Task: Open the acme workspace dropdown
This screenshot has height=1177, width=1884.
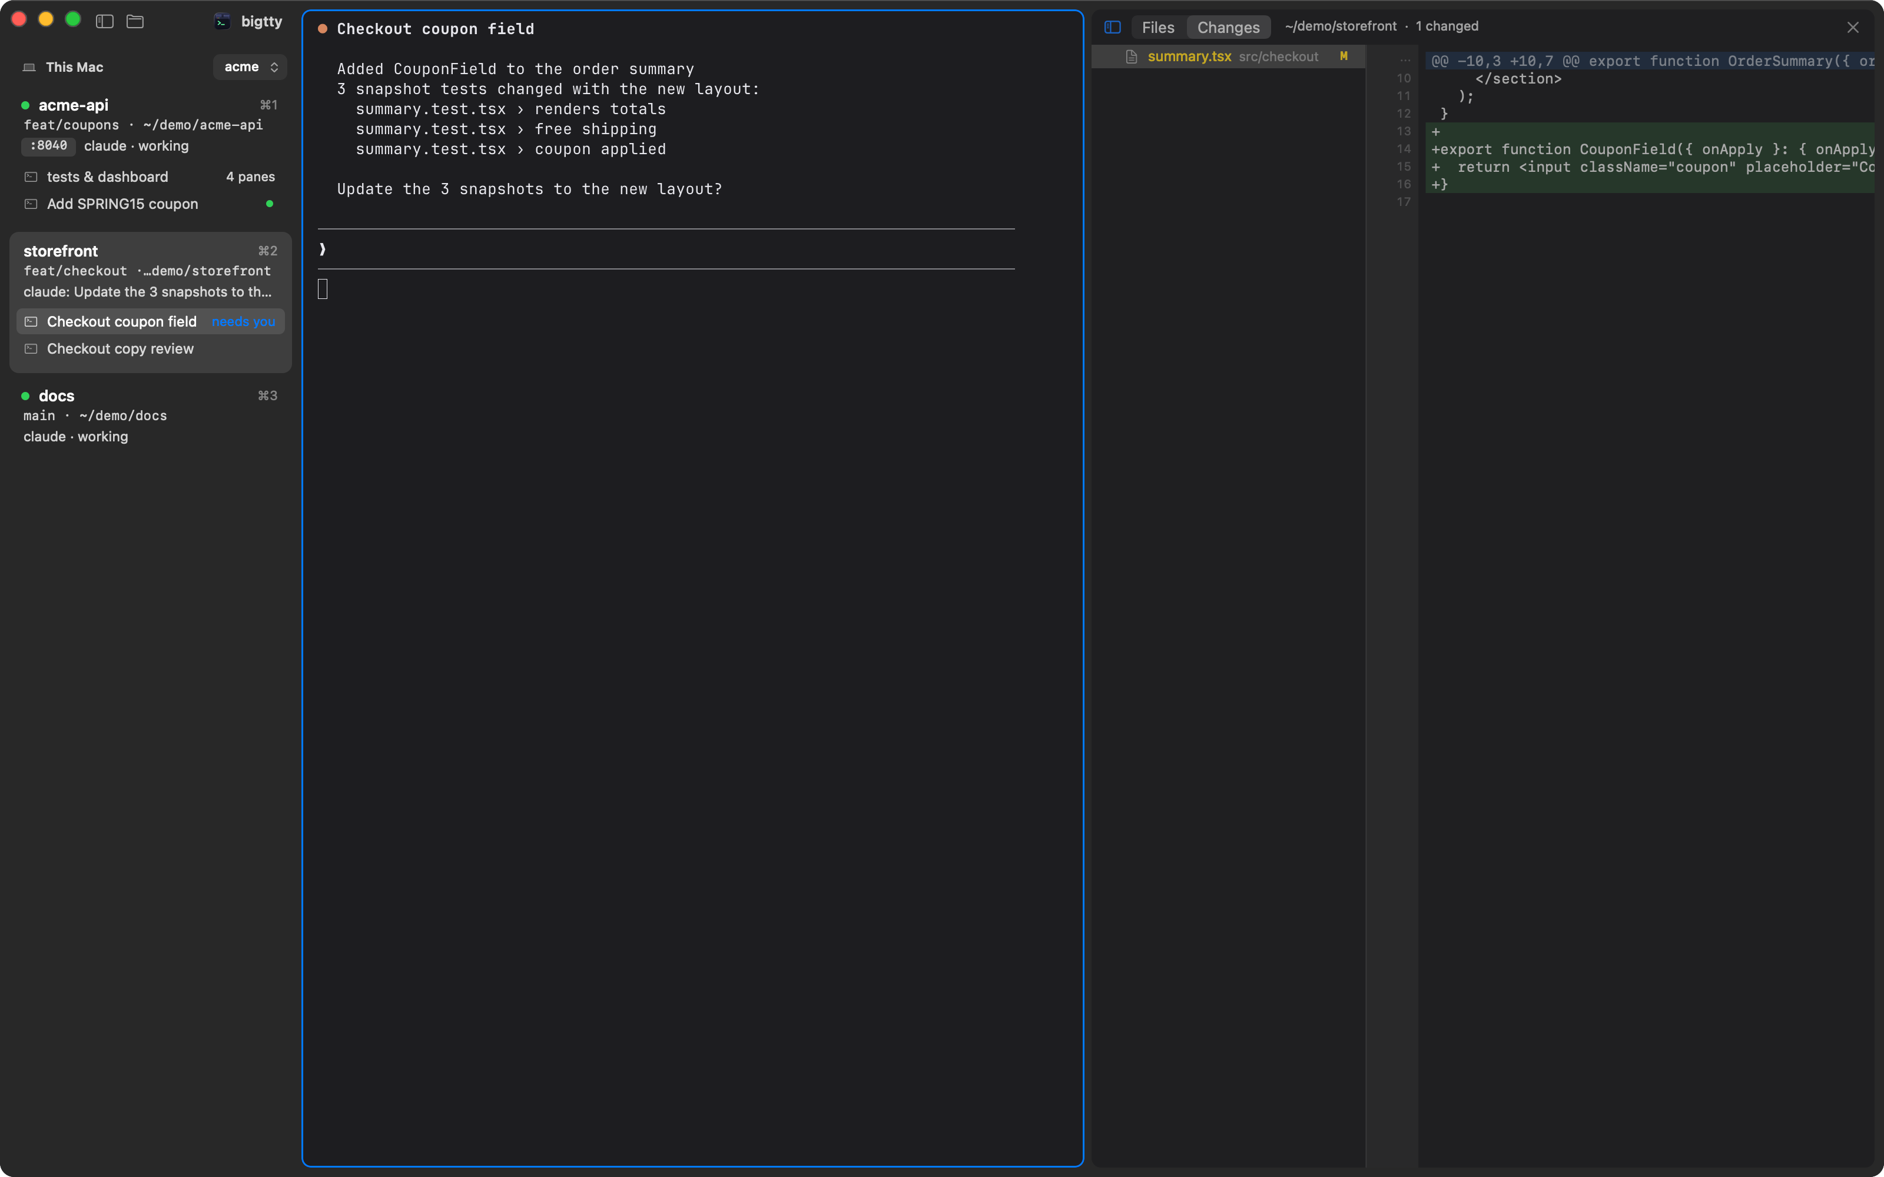Action: pos(250,67)
